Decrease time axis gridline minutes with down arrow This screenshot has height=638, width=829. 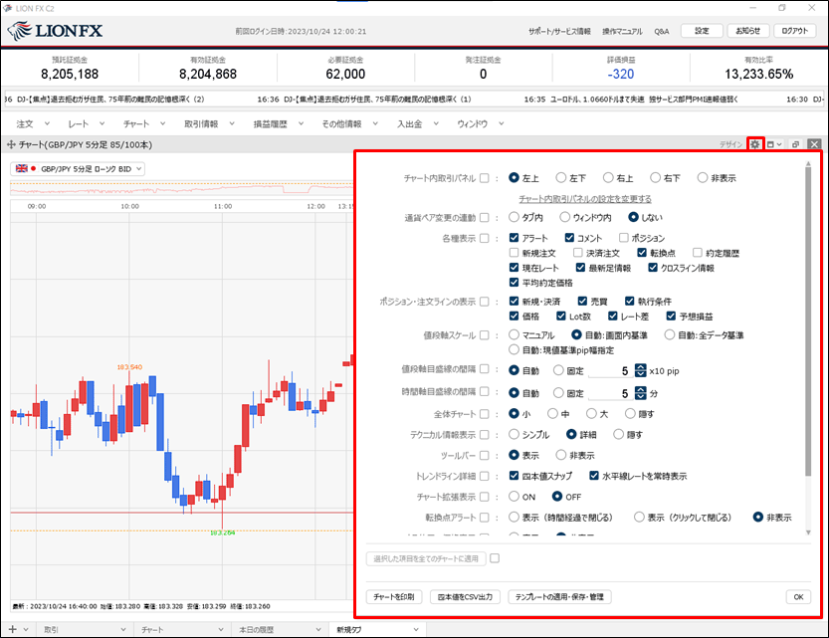pos(640,397)
